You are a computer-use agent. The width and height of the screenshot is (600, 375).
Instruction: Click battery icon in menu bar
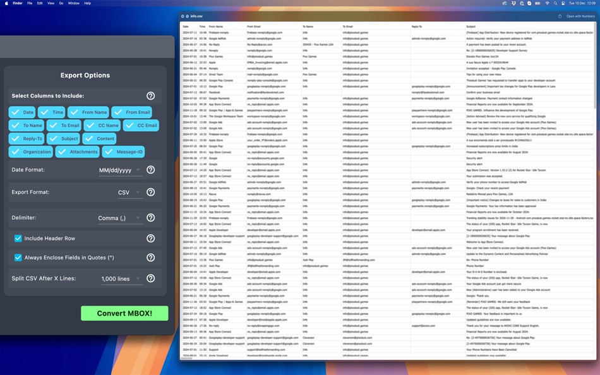(x=537, y=3)
